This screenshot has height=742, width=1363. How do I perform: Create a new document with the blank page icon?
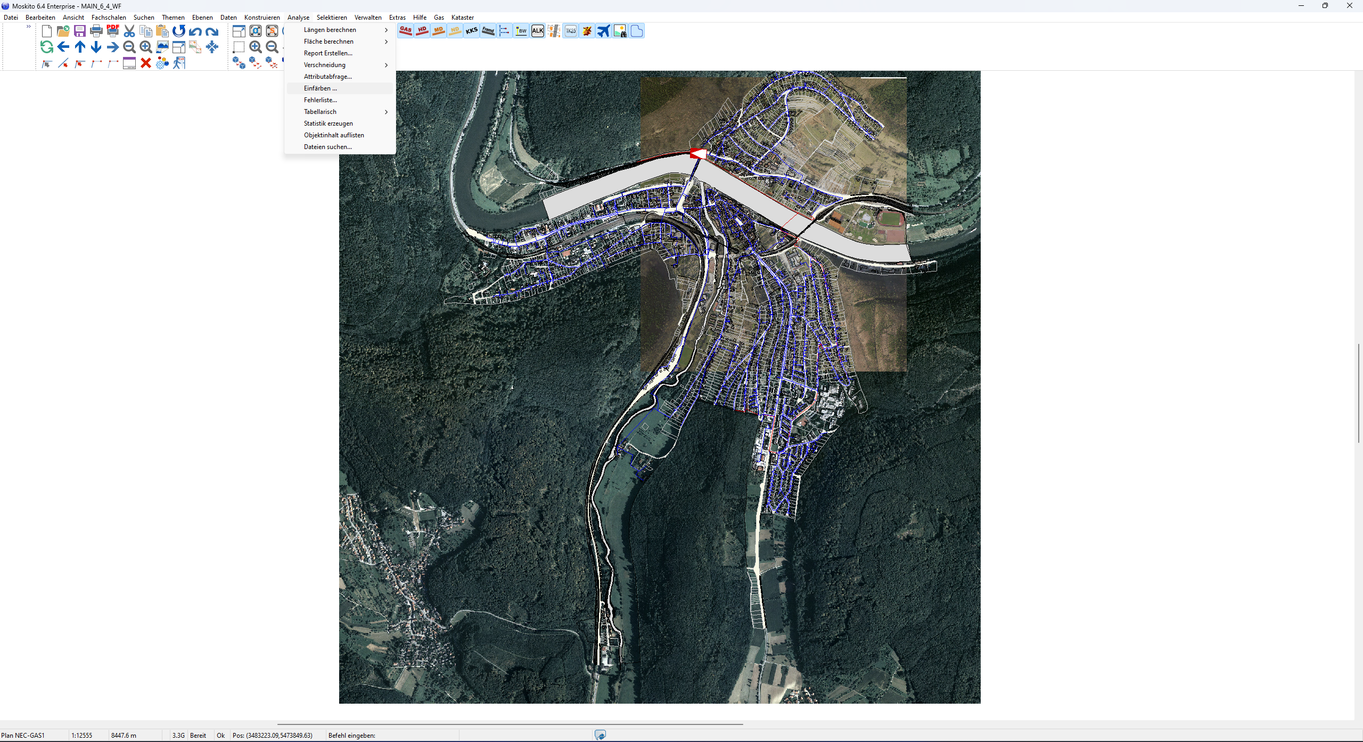click(47, 31)
